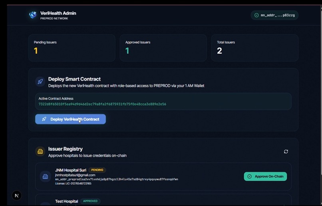This screenshot has width=322, height=206.
Task: Click the Issuer Registry heading
Action: [65, 149]
